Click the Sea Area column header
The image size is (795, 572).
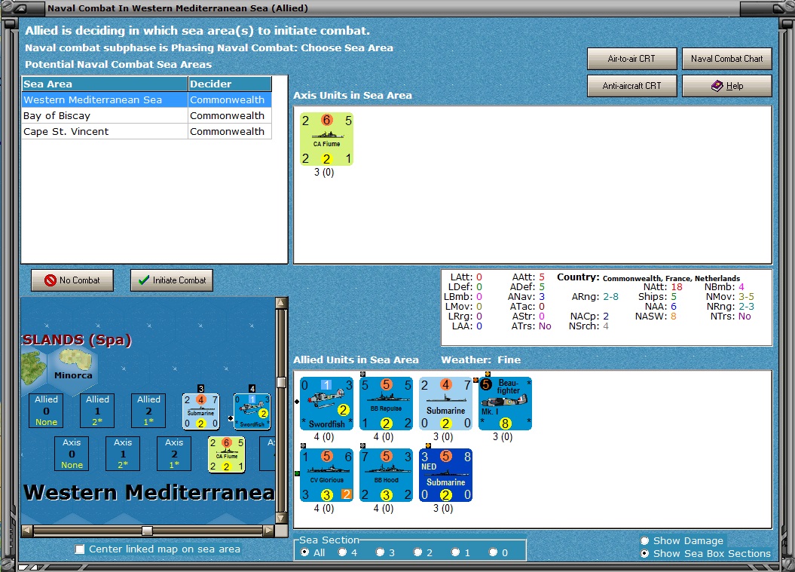(x=105, y=84)
